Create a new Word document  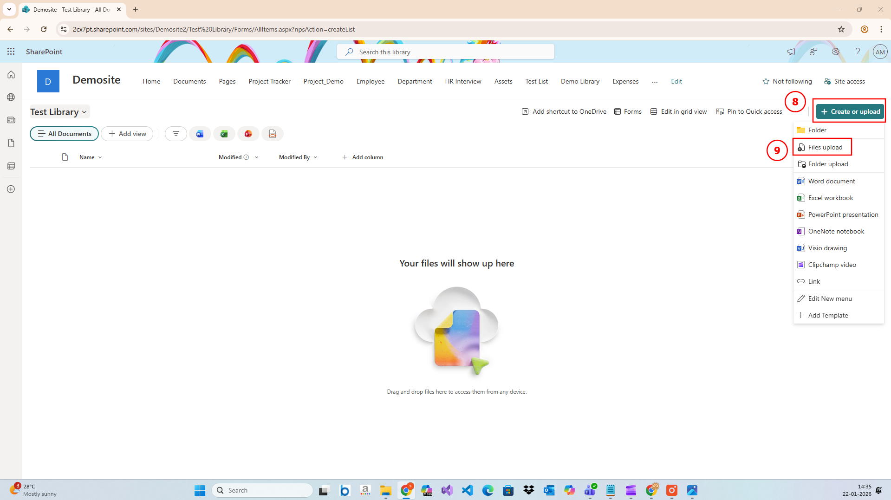839,181
